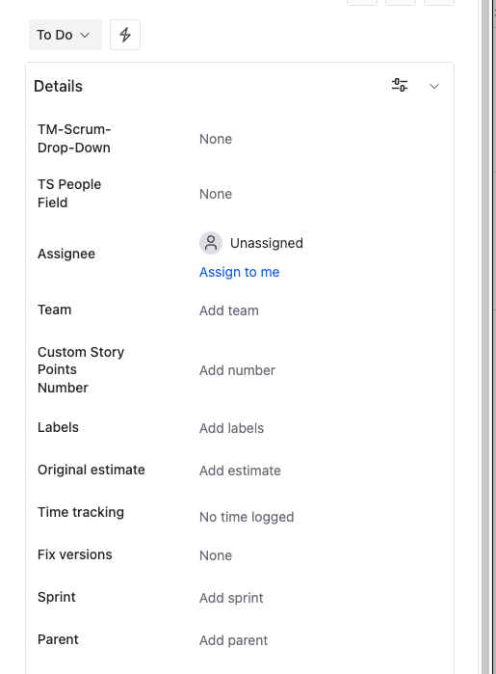Click Add labels field
This screenshot has width=496, height=674.
coord(231,428)
